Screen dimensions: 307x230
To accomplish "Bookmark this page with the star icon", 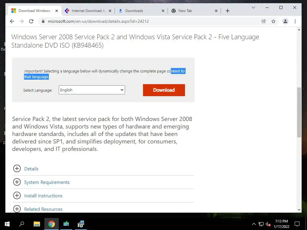I will [x=273, y=21].
